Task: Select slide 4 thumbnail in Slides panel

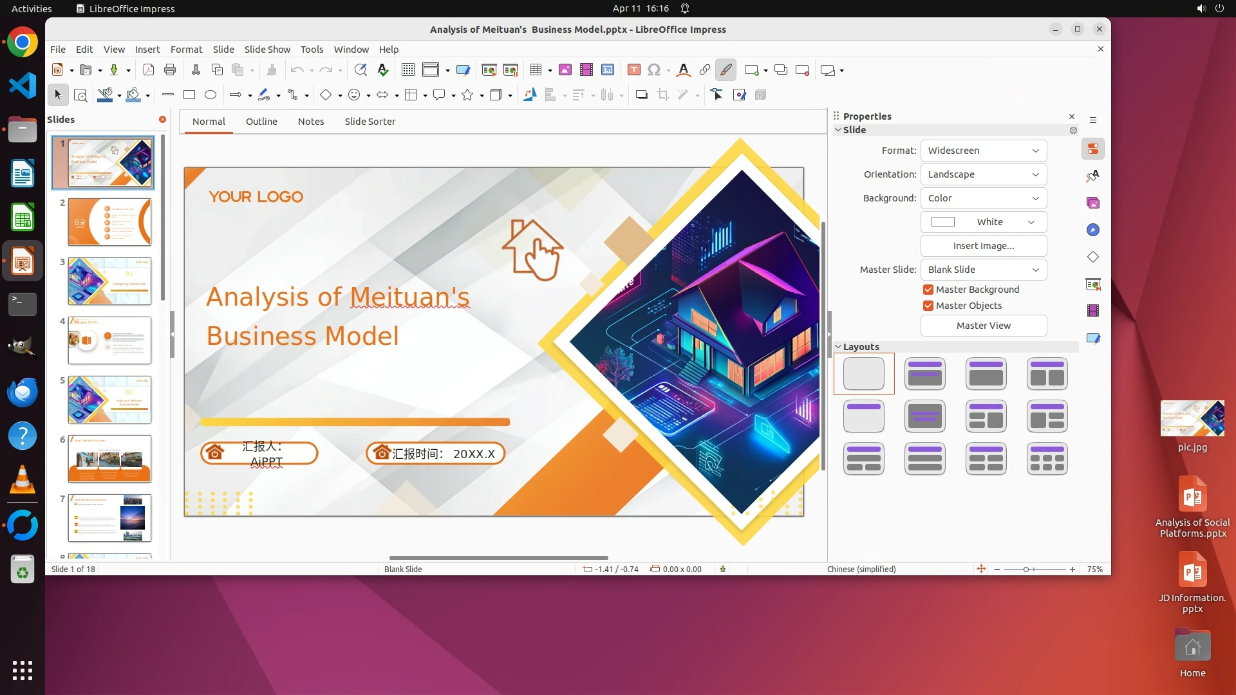Action: 109,340
